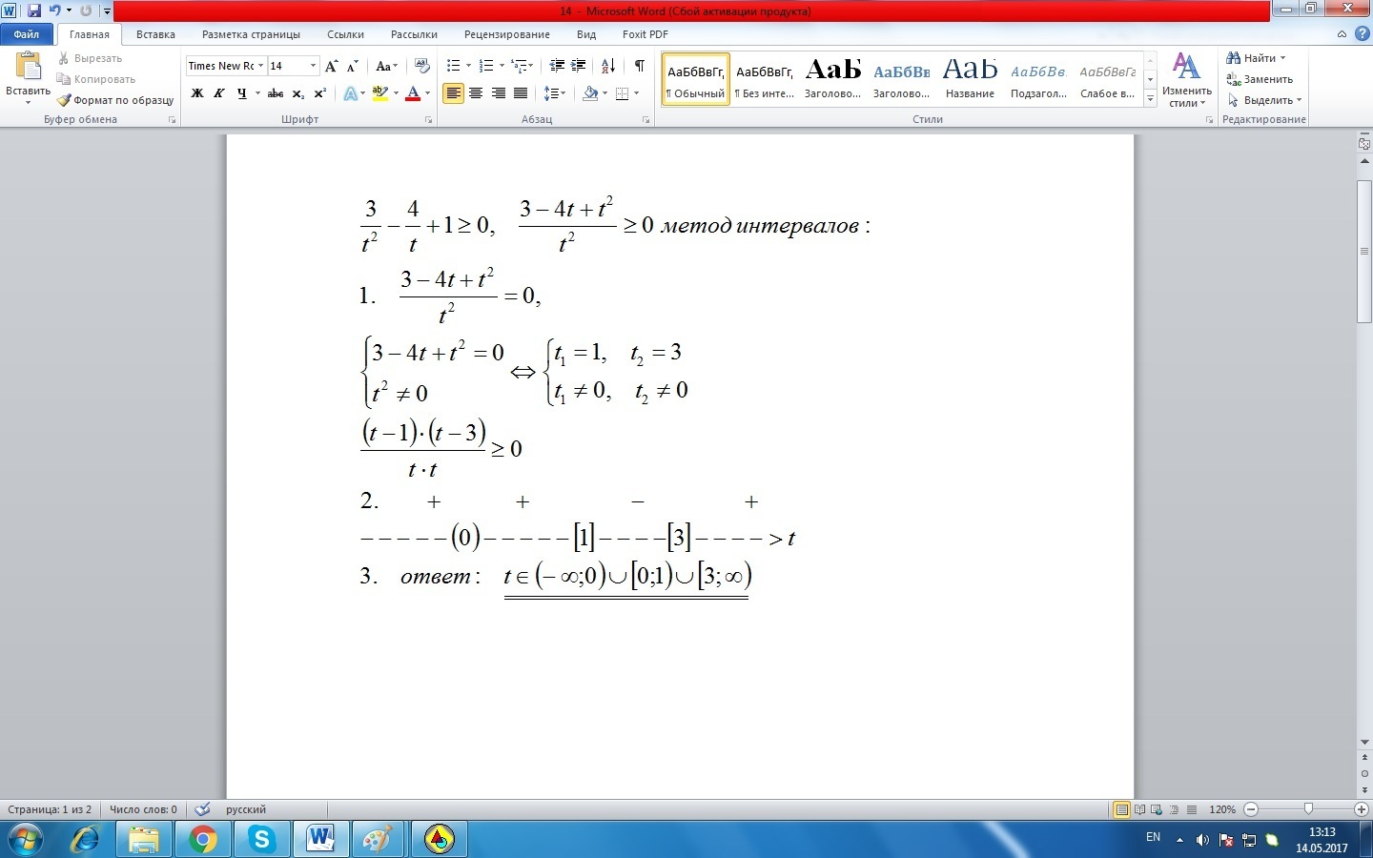The height and width of the screenshot is (858, 1373).
Task: Open the Разметка страницы tab
Action: 251,34
